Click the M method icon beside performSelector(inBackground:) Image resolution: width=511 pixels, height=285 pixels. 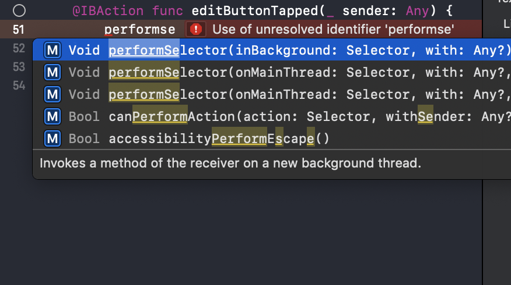52,51
